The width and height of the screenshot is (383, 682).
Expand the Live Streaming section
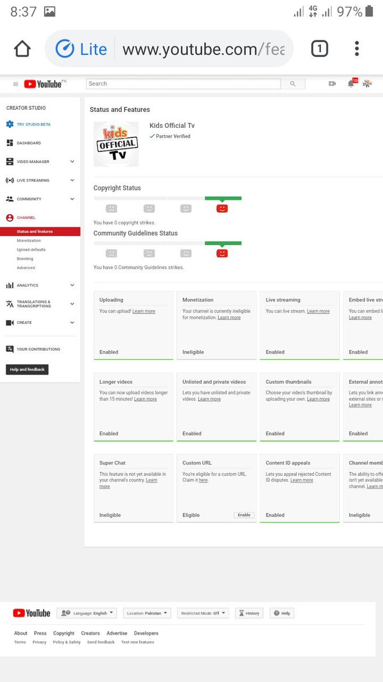[72, 181]
